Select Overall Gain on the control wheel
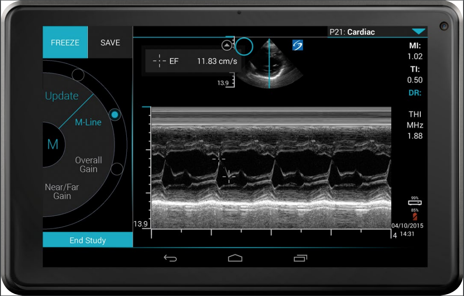This screenshot has height=296, width=464. pos(88,164)
